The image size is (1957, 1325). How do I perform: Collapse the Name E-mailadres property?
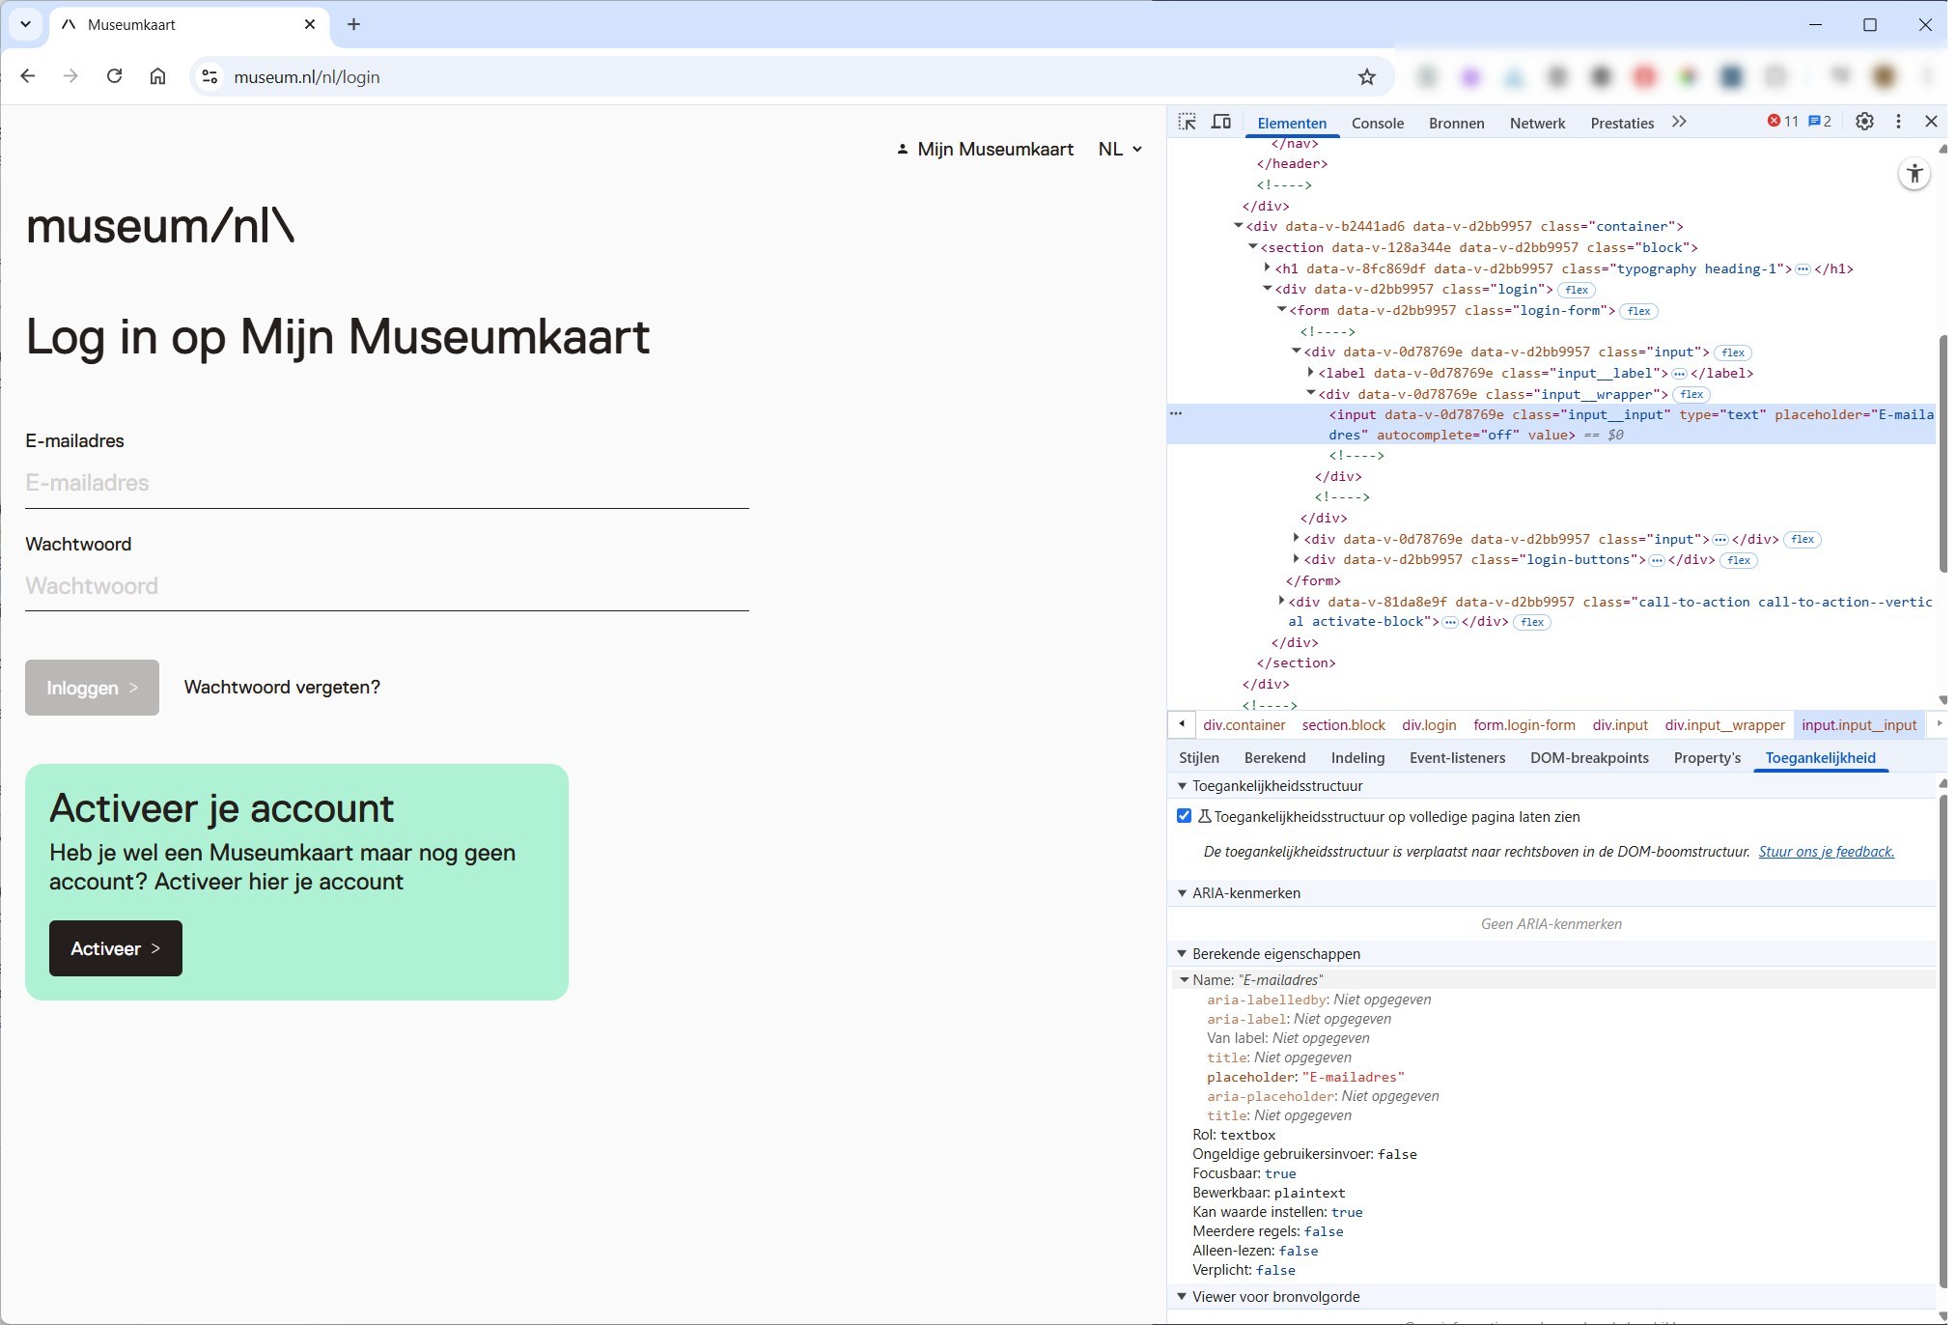click(1184, 979)
